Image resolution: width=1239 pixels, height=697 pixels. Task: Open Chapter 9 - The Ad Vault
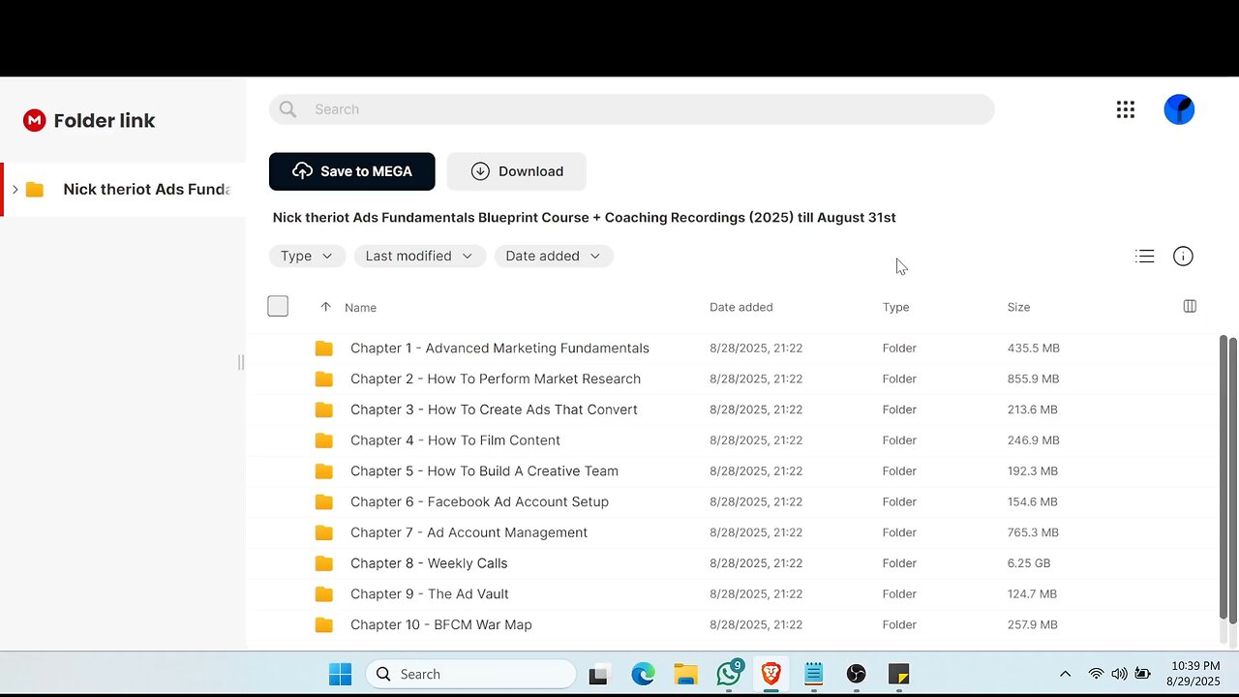pos(429,594)
